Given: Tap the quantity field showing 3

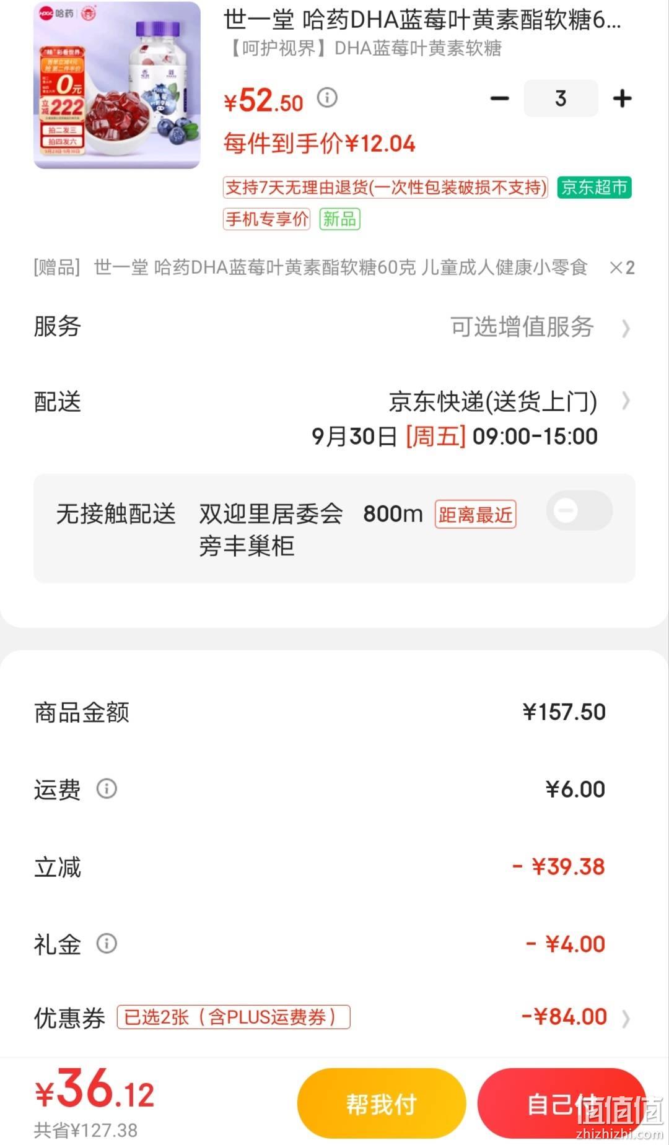Looking at the screenshot, I should tap(561, 98).
